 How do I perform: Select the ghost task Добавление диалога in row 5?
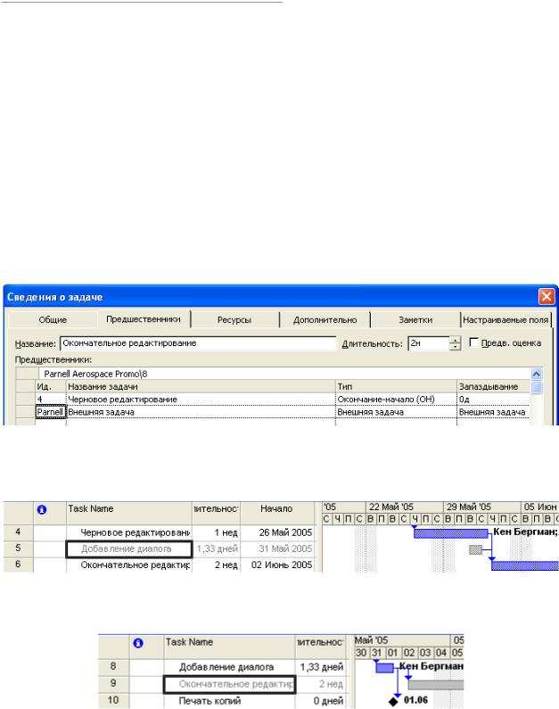tap(128, 549)
